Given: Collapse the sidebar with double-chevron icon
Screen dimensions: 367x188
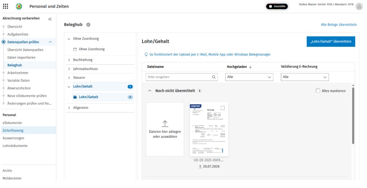Looking at the screenshot, I should tap(50, 19).
